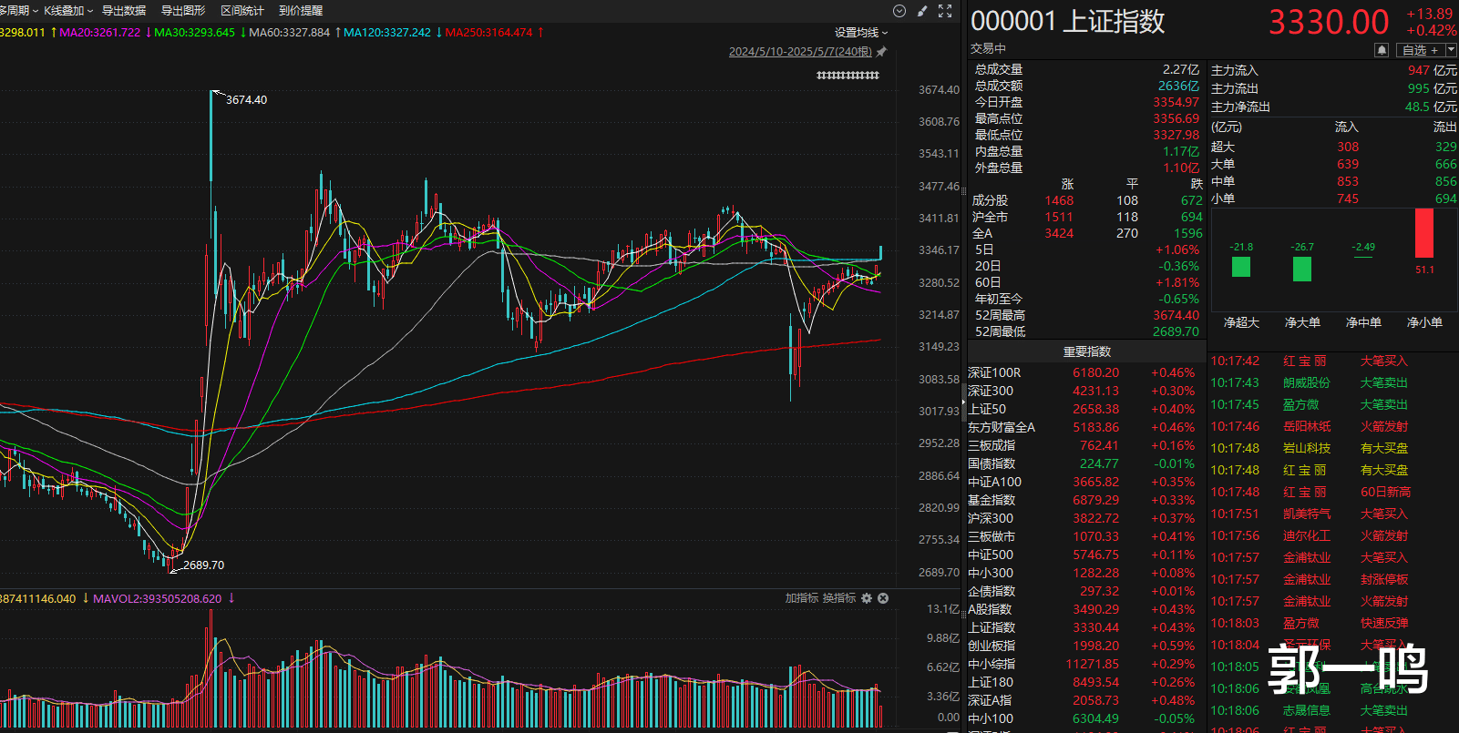This screenshot has height=733, width=1459.
Task: Open 迪尔化工 in the alerts feed
Action: click(1306, 535)
